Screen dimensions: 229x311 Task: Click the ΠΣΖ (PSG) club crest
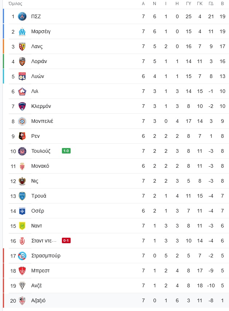point(22,16)
